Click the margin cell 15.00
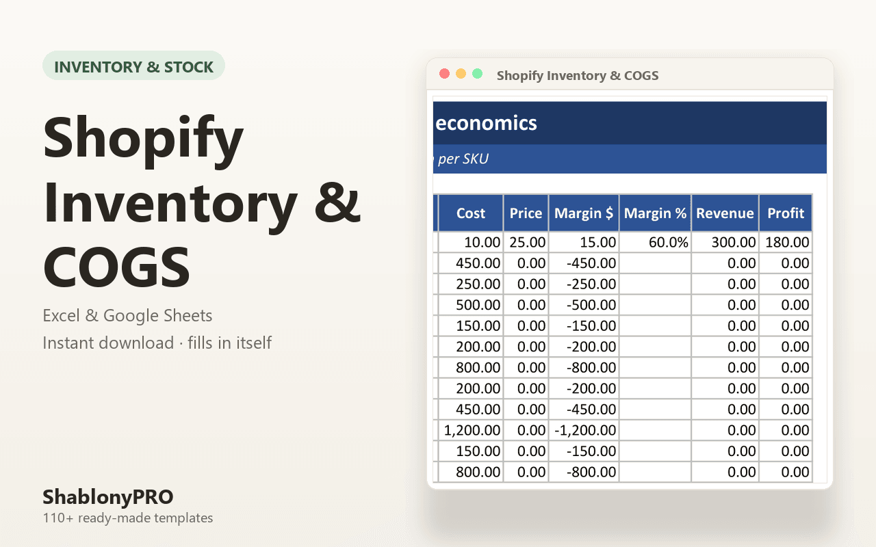This screenshot has height=547, width=876. [x=584, y=242]
